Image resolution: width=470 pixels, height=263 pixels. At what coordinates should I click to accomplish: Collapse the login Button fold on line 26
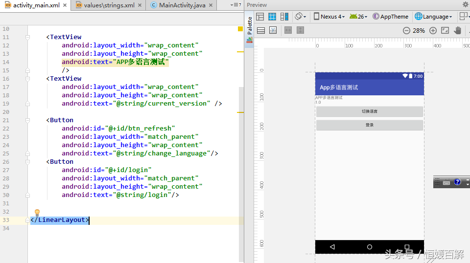[27, 162]
